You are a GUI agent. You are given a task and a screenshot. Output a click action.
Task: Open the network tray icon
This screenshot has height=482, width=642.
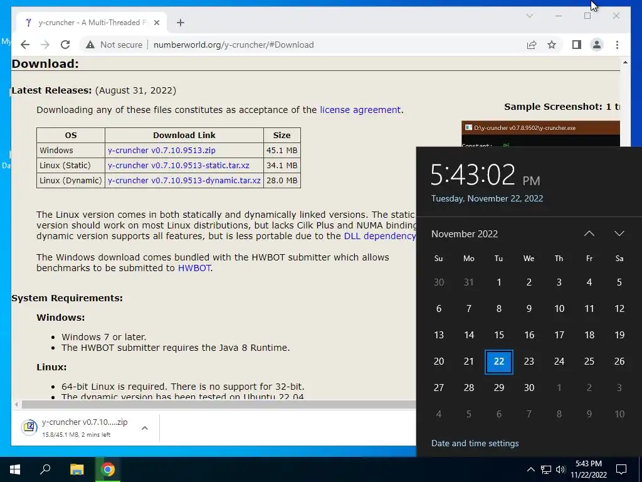click(x=546, y=469)
